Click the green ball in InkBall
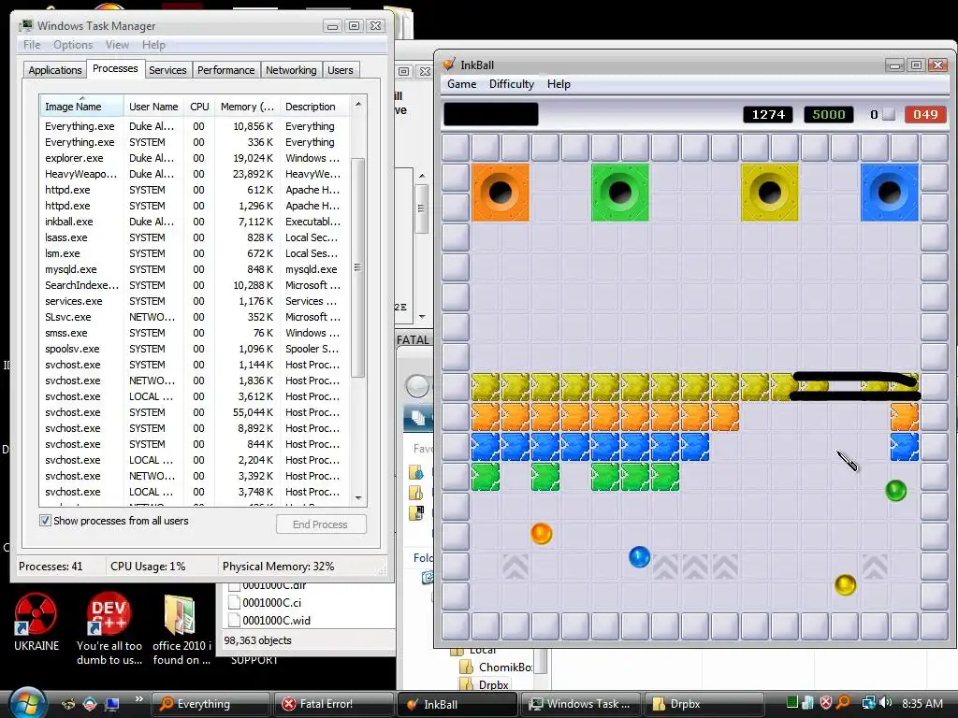 click(x=895, y=490)
